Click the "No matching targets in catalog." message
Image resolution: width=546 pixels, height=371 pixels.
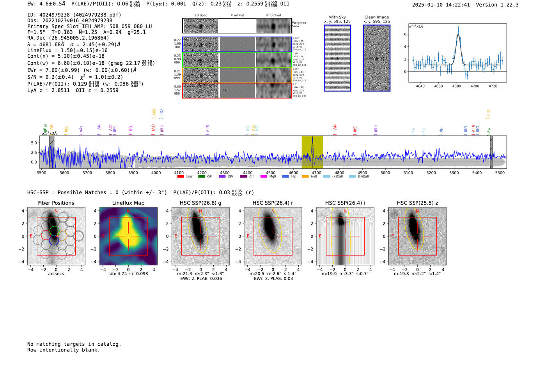pos(74,344)
